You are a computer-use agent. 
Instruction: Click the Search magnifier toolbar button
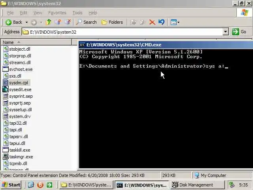tap(87, 22)
